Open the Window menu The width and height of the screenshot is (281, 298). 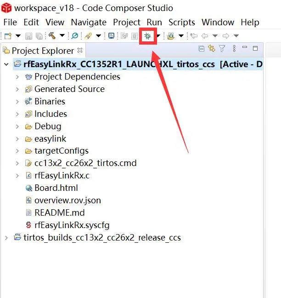coord(218,23)
